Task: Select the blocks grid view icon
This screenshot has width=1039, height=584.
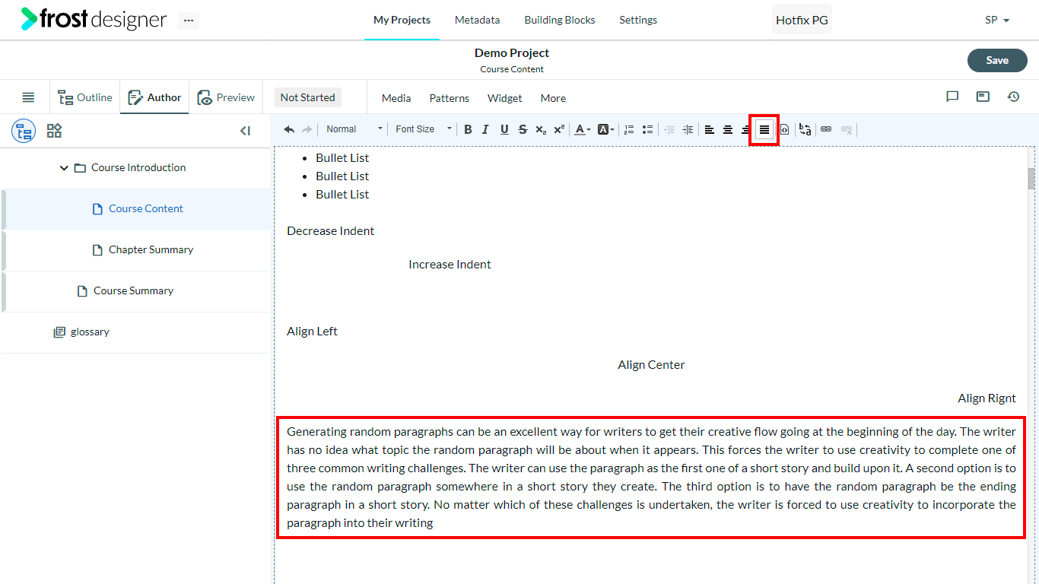Action: (x=54, y=131)
